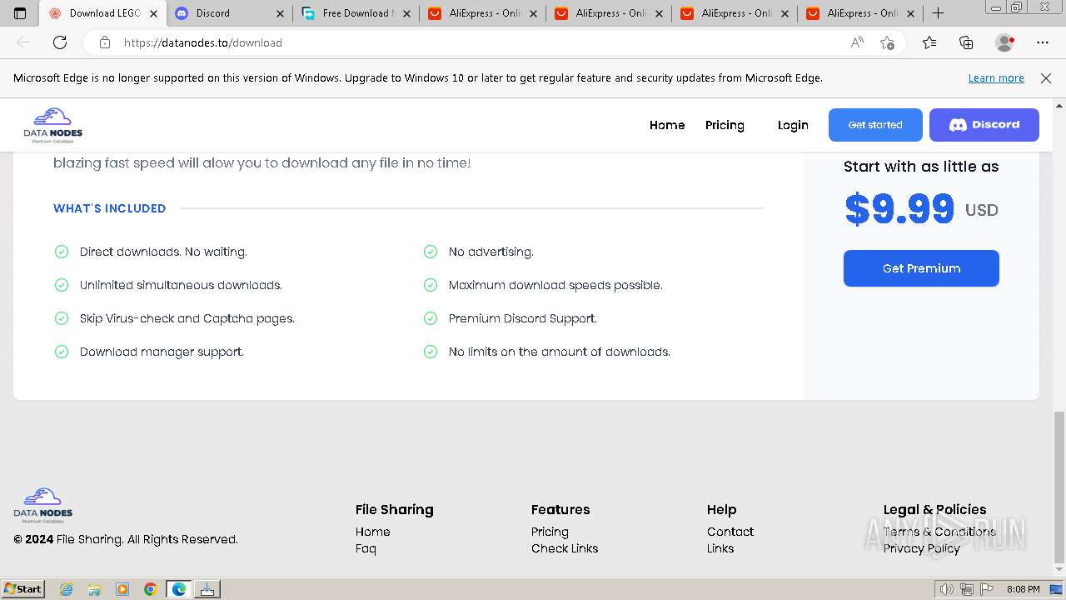
Task: Open the Learn more link in notification bar
Action: click(996, 78)
